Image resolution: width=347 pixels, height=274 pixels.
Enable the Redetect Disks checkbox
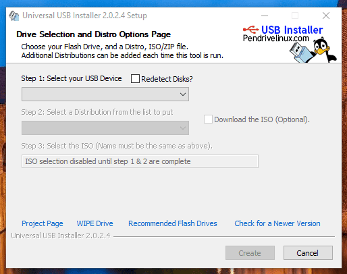135,79
